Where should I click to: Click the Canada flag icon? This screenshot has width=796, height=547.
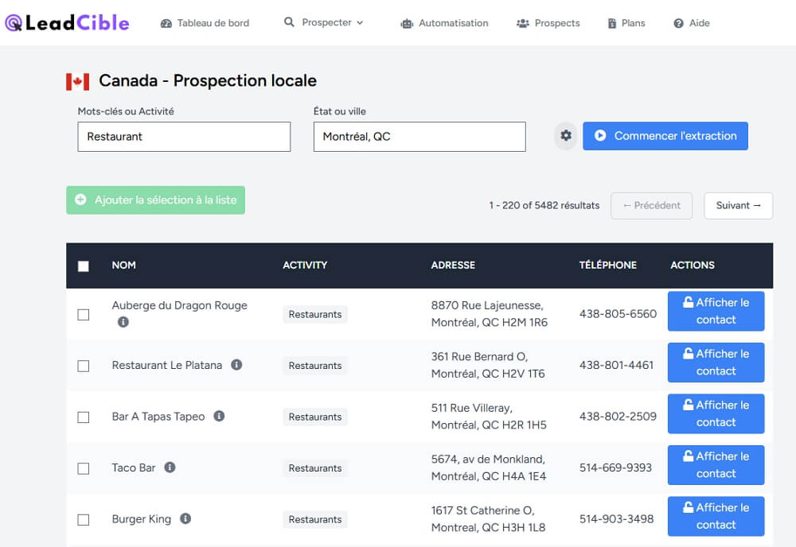click(x=77, y=81)
